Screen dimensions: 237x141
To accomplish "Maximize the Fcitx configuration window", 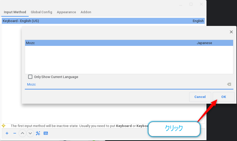I will pyautogui.click(x=191, y=4).
